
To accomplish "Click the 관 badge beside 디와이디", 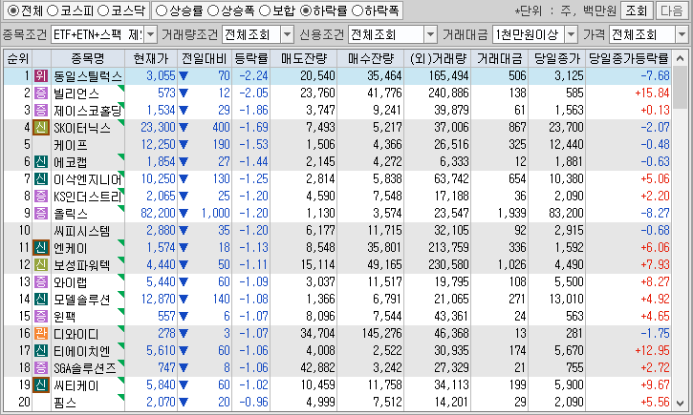I will pyautogui.click(x=41, y=334).
